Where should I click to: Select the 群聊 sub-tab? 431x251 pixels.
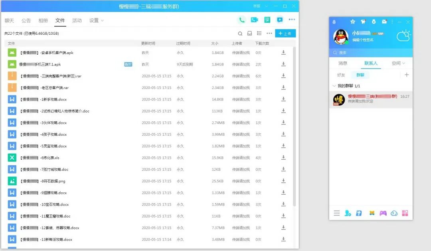pyautogui.click(x=360, y=75)
